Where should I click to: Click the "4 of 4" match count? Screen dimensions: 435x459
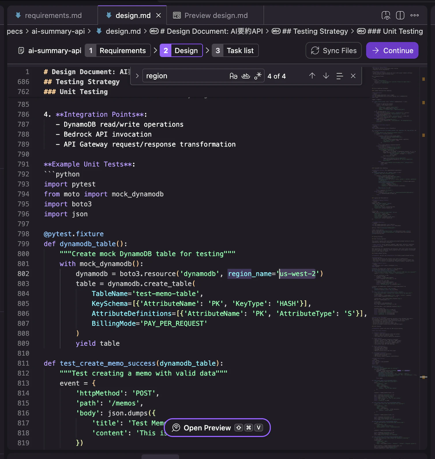pyautogui.click(x=276, y=76)
